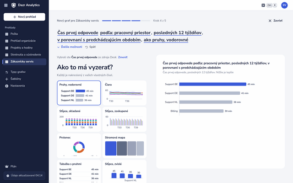This screenshot has height=183, width=293.
Task: Click Zavrieť to close the wizard
Action: (x=276, y=21)
